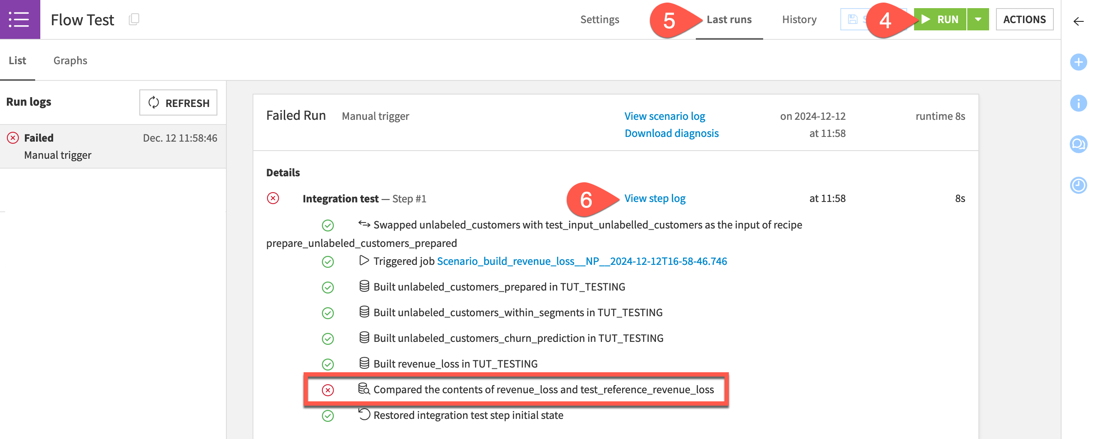Open View step log link

(655, 199)
